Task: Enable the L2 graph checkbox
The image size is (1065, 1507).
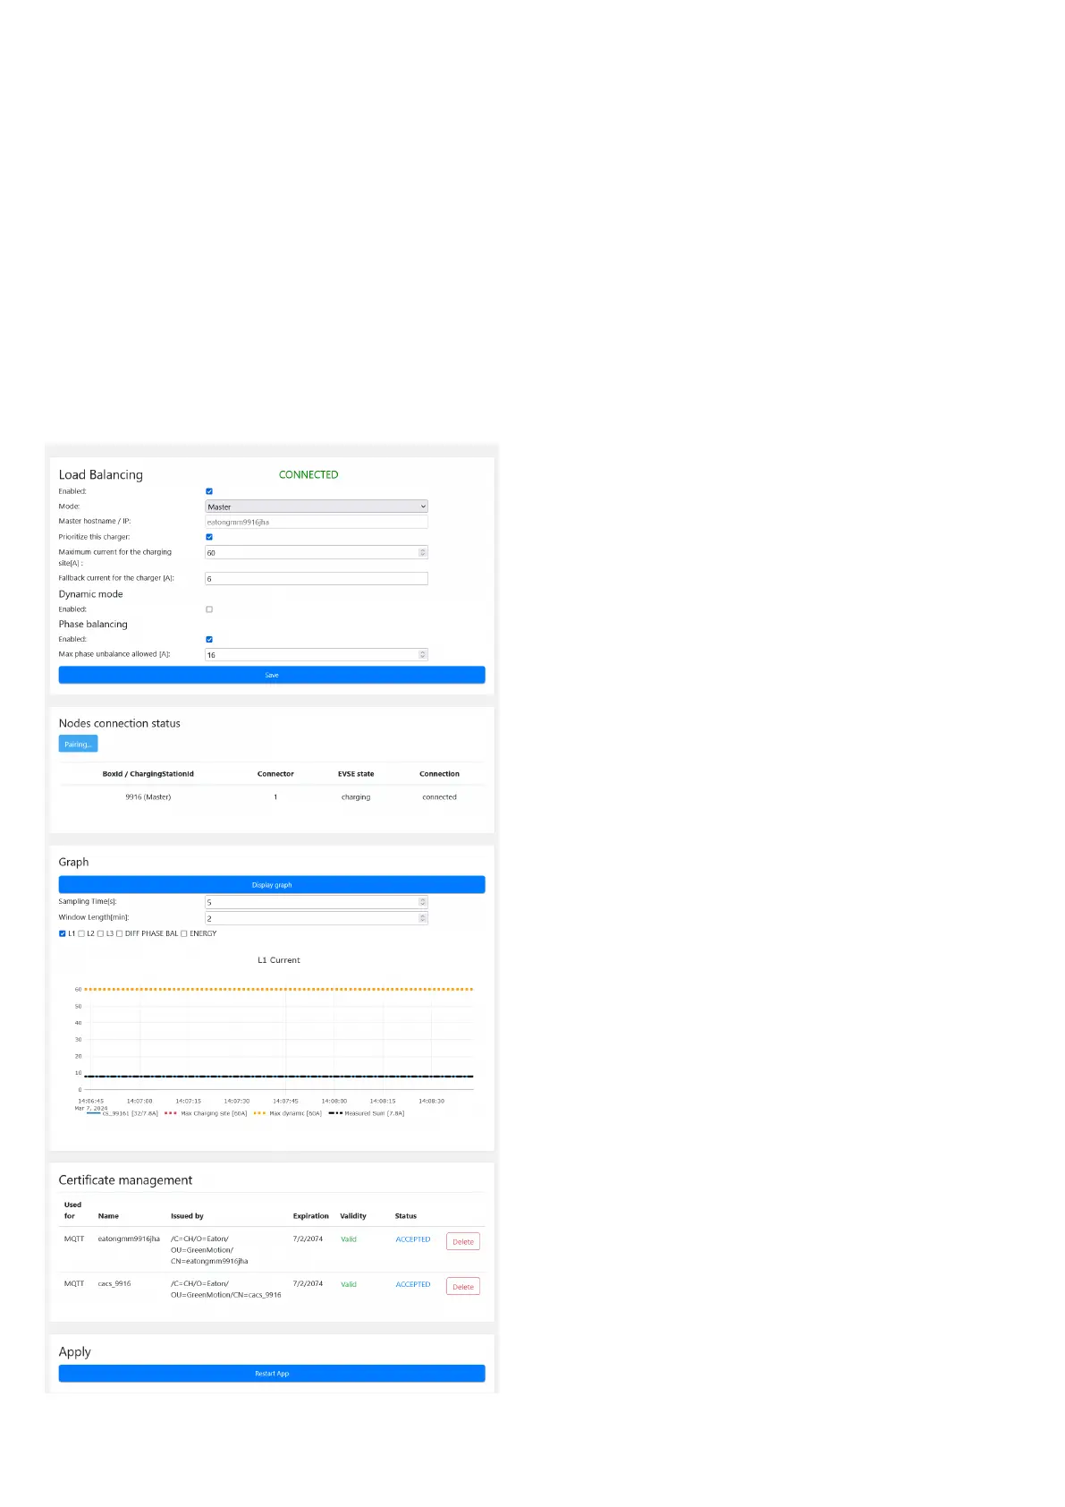Action: [x=81, y=933]
